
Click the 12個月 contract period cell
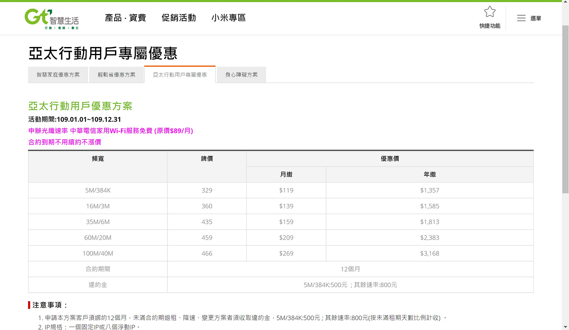tap(350, 269)
